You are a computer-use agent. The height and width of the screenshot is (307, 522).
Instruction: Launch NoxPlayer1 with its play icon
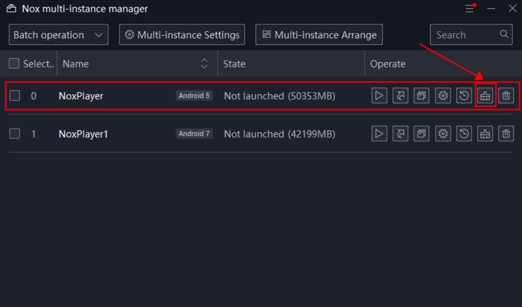[379, 134]
